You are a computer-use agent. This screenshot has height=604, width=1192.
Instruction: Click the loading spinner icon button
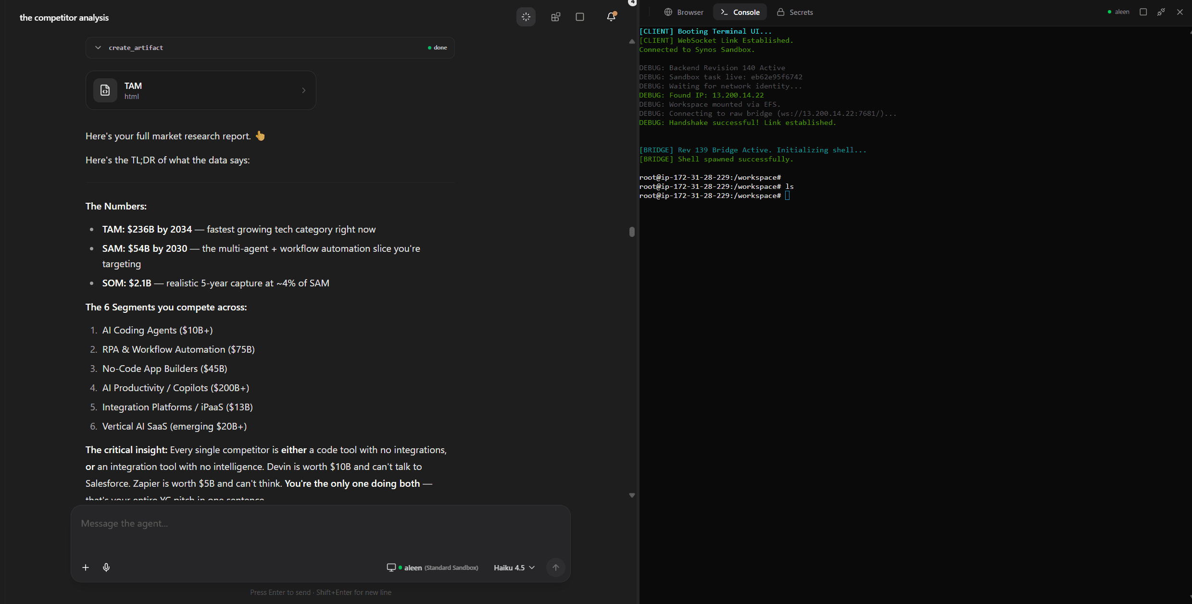pos(526,17)
